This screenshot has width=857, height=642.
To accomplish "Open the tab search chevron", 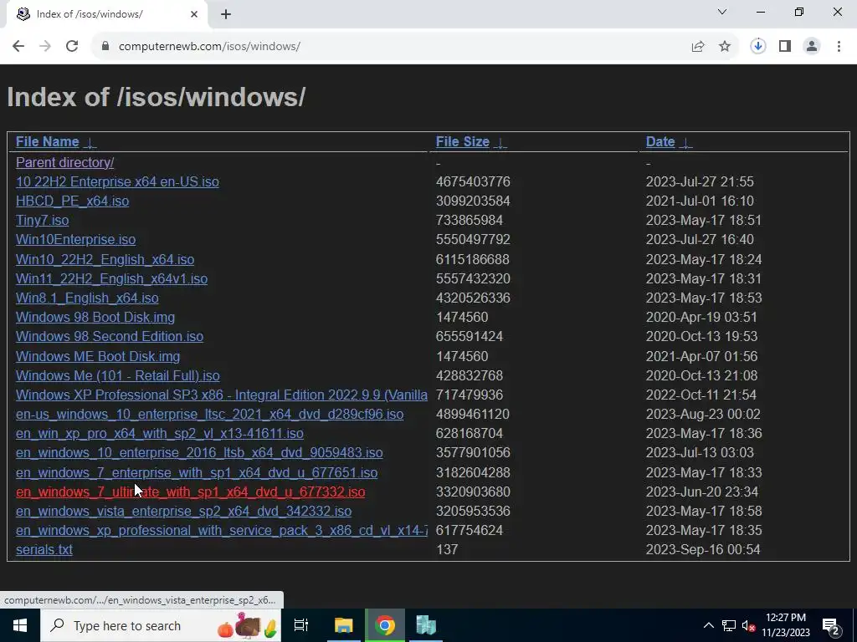I will click(x=722, y=12).
